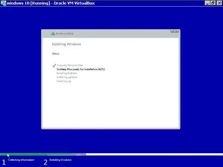
Task: Close the VirtualBox VM window
Action: click(219, 3)
